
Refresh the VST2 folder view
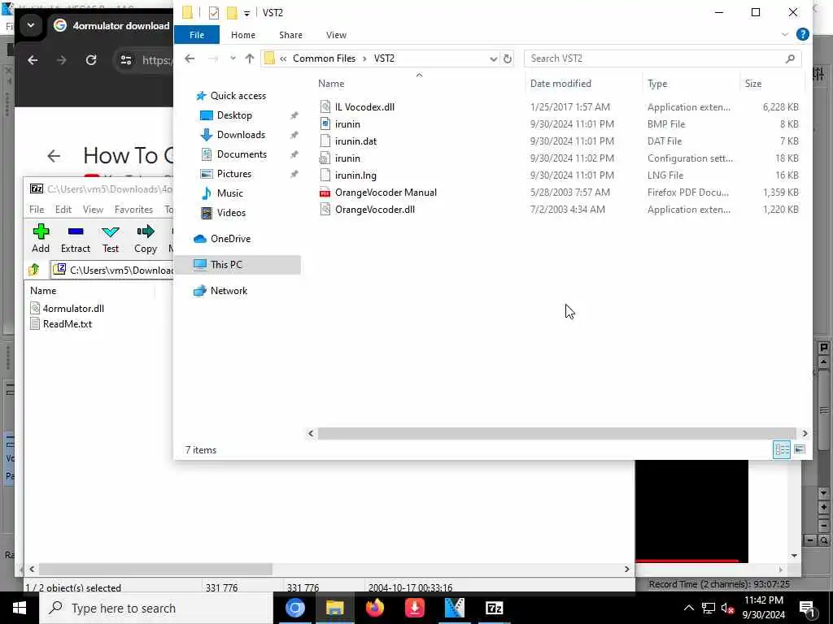(x=508, y=58)
